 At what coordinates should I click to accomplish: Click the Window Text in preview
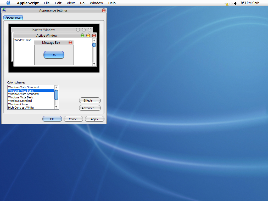pyautogui.click(x=23, y=40)
